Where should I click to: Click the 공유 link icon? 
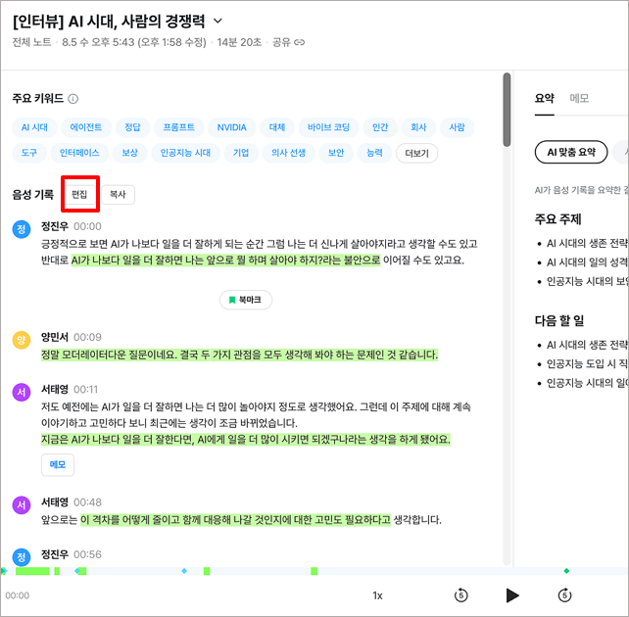[x=299, y=42]
